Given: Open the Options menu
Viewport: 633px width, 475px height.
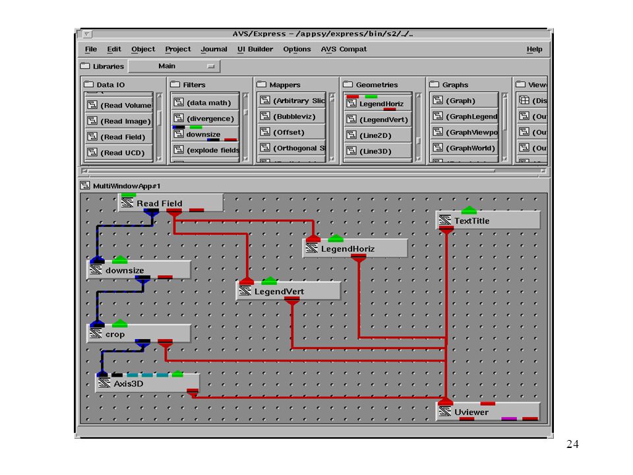Looking at the screenshot, I should 297,49.
